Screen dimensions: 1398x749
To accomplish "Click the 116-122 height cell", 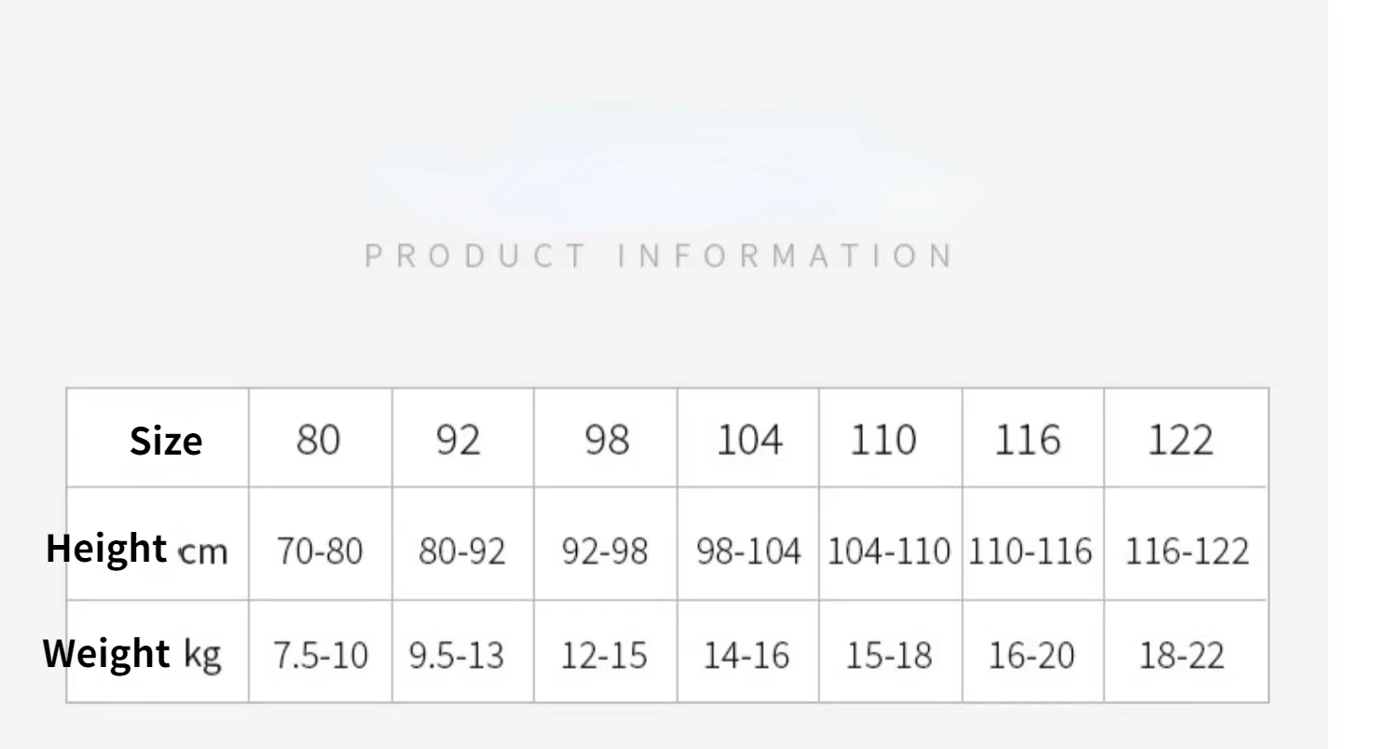I will [x=1186, y=552].
